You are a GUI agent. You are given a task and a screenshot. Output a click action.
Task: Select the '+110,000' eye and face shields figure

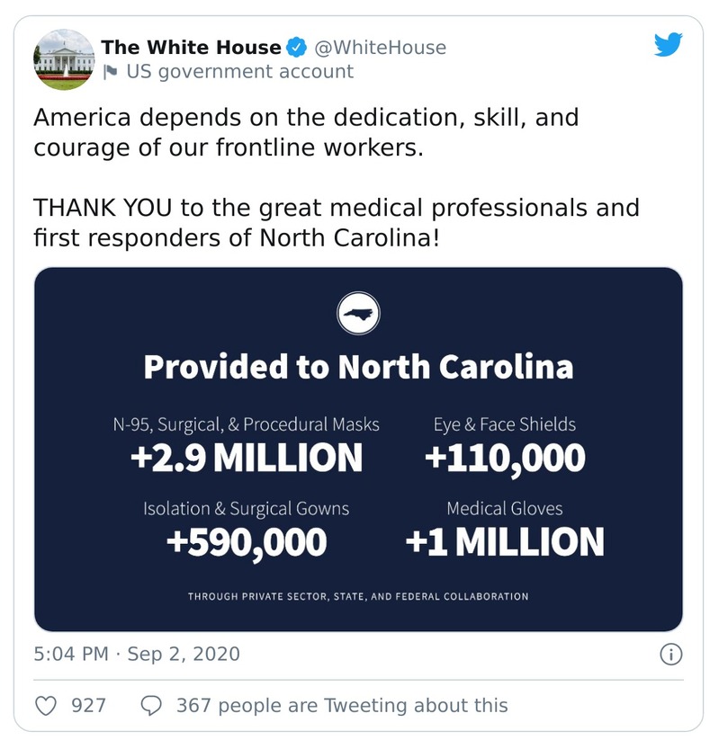tap(504, 459)
